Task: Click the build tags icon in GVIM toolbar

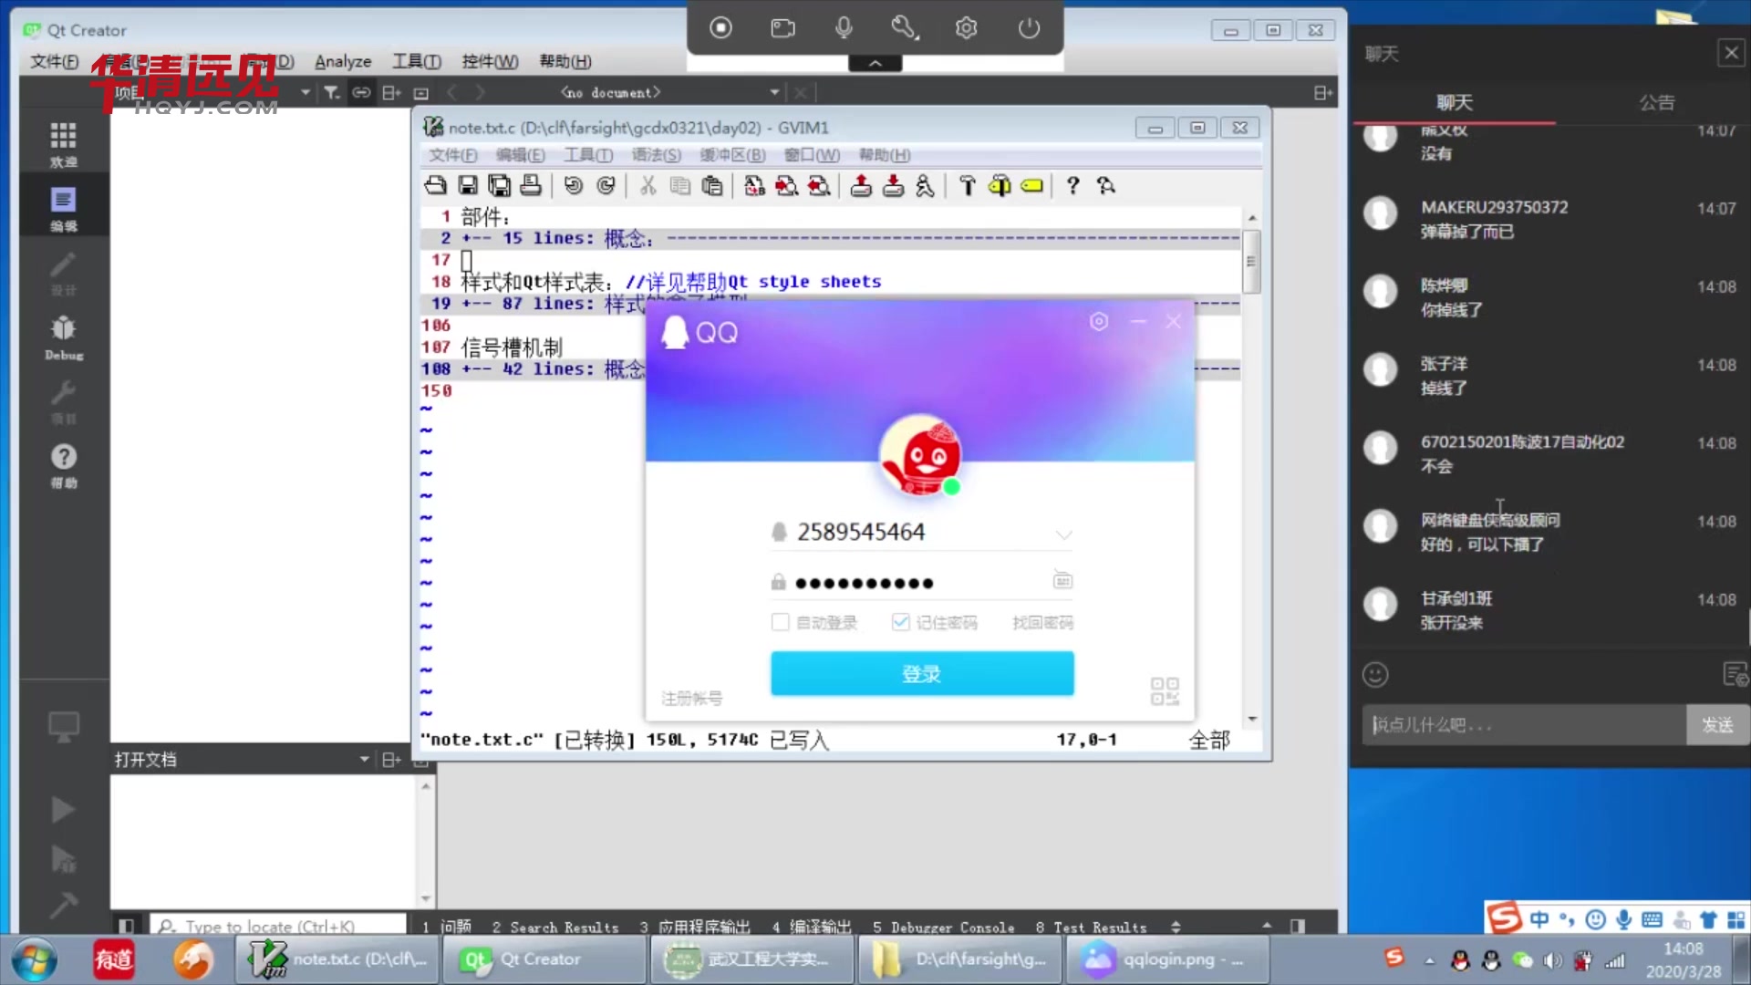Action: tap(1000, 186)
